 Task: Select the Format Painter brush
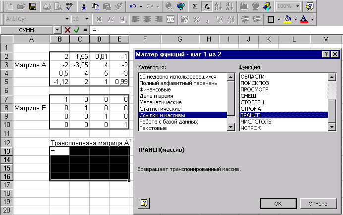click(118, 6)
